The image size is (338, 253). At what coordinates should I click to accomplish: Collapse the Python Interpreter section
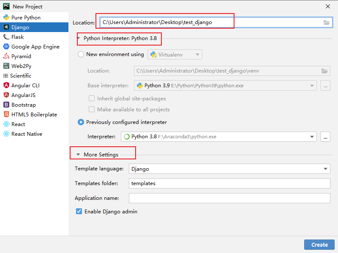tap(79, 38)
